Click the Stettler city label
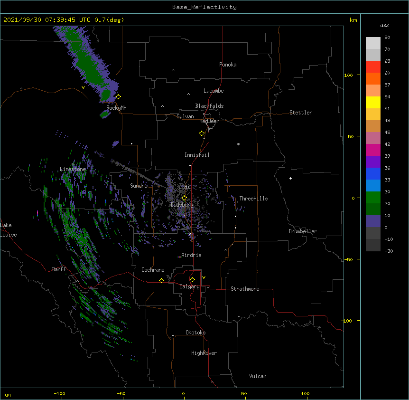409x400 pixels. pyautogui.click(x=301, y=113)
